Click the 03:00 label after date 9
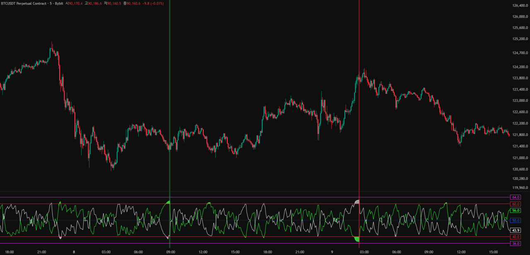Viewport: 530px width, 255px height. pos(364,252)
